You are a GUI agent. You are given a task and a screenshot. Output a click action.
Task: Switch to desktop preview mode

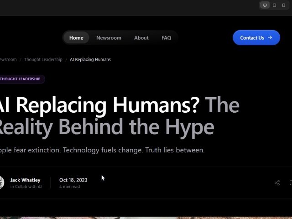click(x=265, y=5)
